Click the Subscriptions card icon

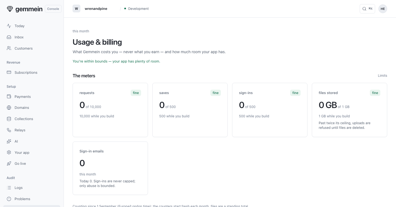pyautogui.click(x=9, y=72)
